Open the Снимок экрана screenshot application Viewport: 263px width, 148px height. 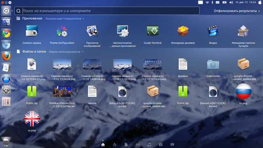32,31
